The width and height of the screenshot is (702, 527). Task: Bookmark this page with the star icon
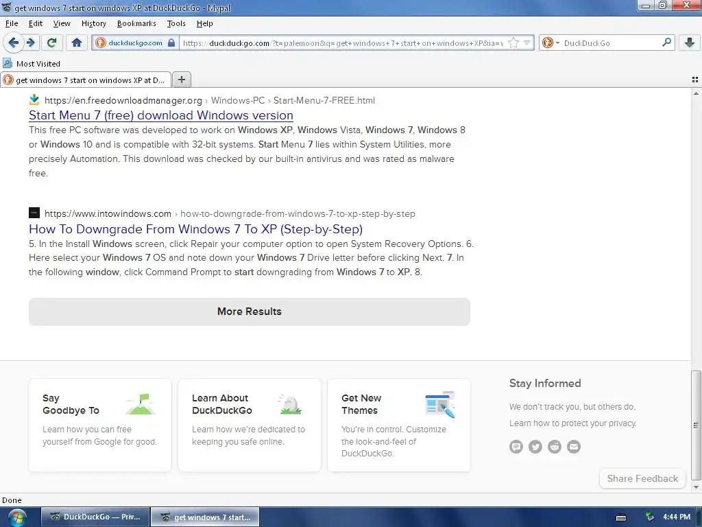[x=513, y=43]
